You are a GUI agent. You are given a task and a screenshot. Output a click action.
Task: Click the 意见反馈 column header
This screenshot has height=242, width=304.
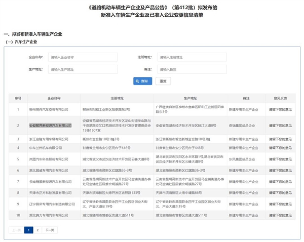click(x=280, y=98)
